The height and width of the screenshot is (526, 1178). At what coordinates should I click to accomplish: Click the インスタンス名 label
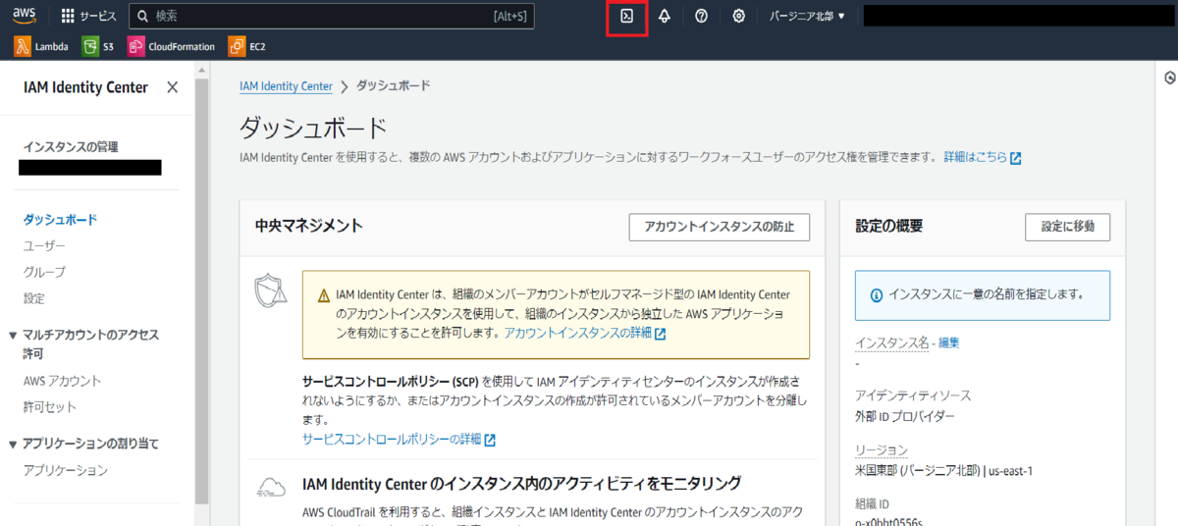click(x=891, y=342)
